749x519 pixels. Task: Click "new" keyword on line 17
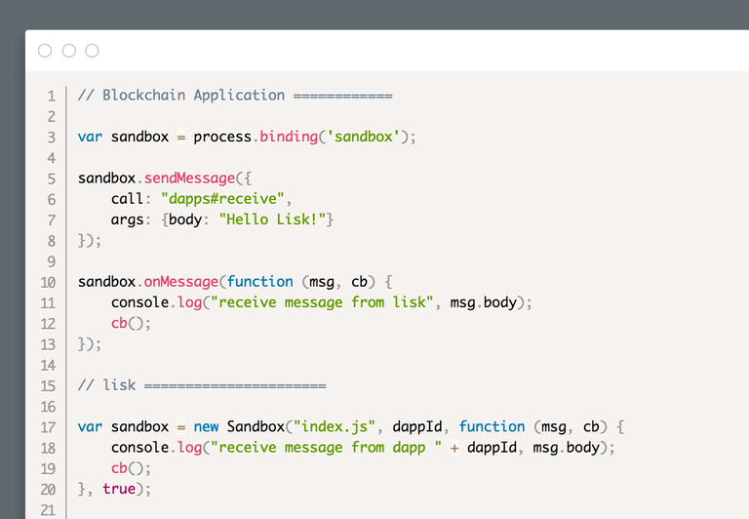click(x=206, y=426)
